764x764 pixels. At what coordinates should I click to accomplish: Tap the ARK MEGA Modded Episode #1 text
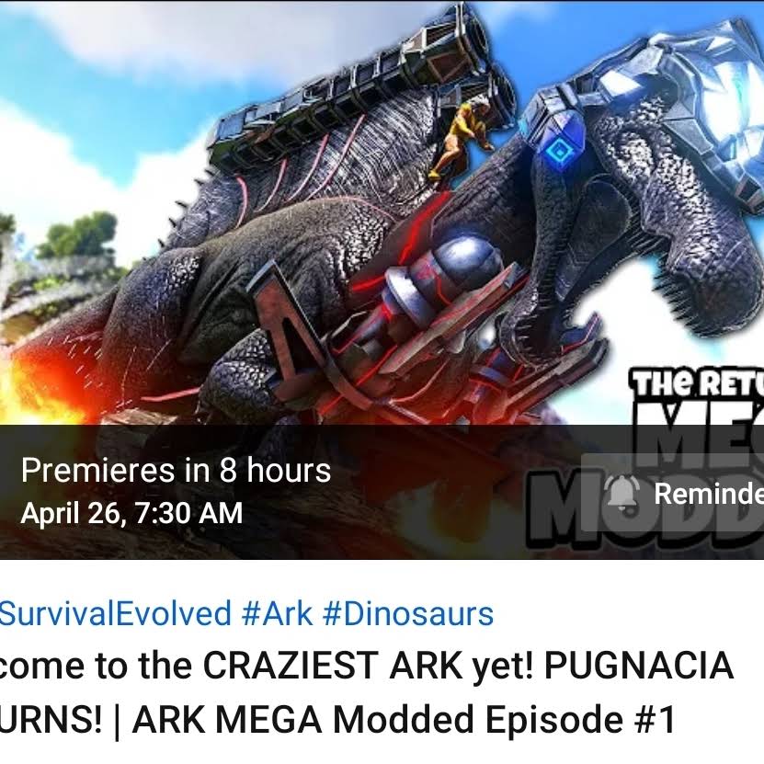click(x=404, y=719)
